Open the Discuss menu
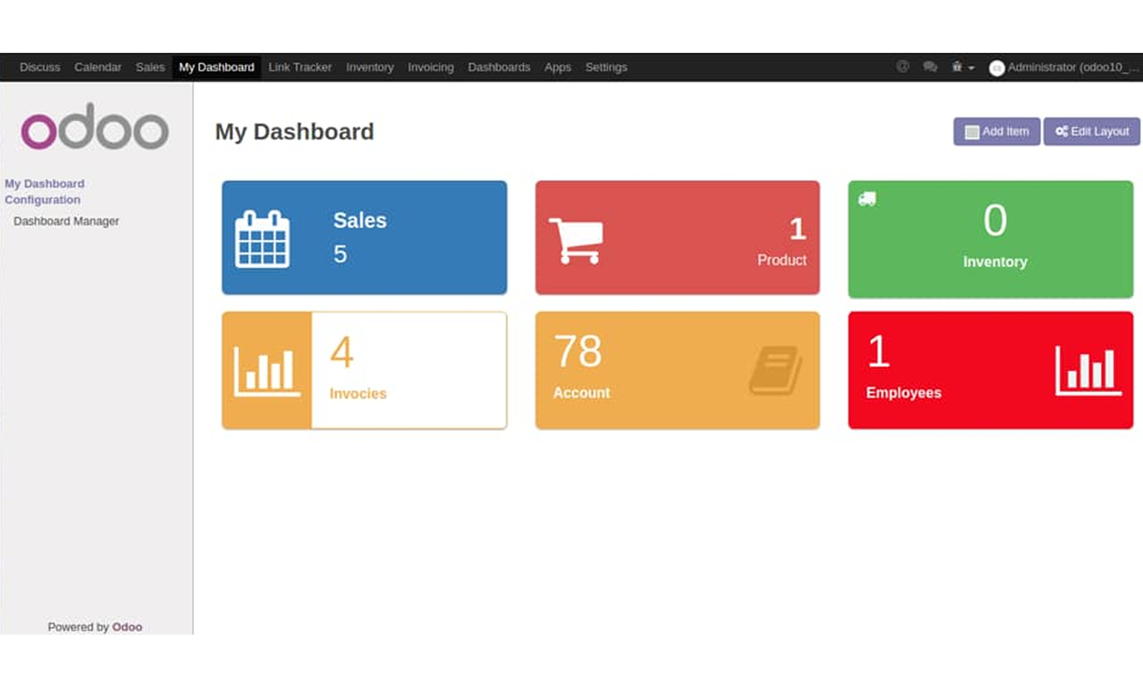Viewport: 1143px width, 676px height. click(40, 67)
